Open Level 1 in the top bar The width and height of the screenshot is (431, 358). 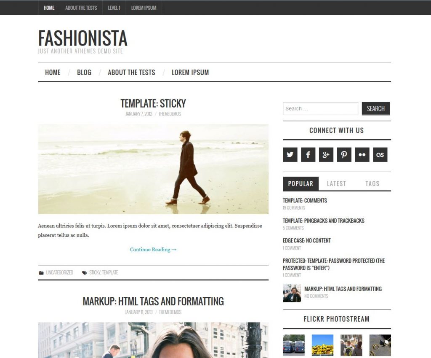tap(114, 8)
